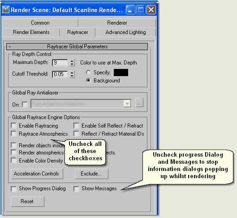Open the Advanced Lighting tab
This screenshot has width=237, height=218.
pyautogui.click(x=125, y=32)
